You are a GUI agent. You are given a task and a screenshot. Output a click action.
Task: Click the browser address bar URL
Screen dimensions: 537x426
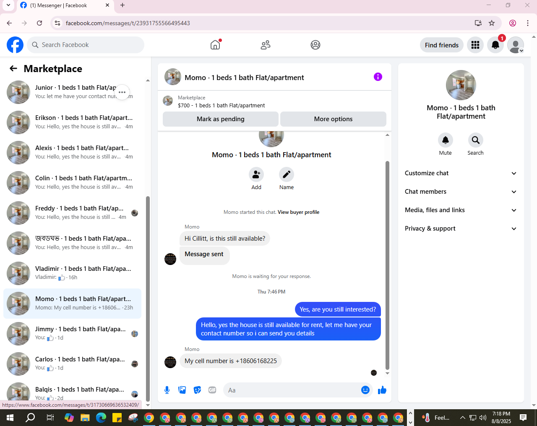click(128, 23)
